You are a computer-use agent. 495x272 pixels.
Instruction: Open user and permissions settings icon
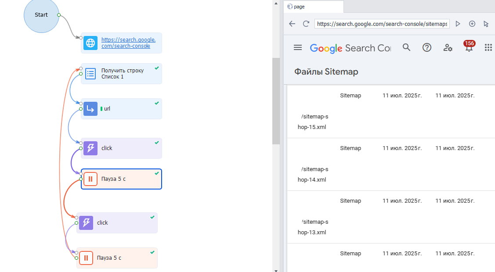pyautogui.click(x=448, y=47)
